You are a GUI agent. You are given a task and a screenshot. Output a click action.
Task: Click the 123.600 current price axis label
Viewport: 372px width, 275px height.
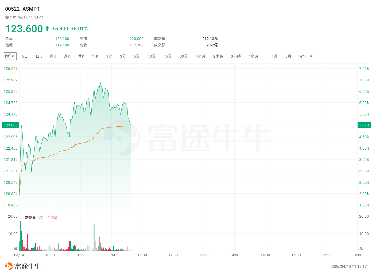11,125
